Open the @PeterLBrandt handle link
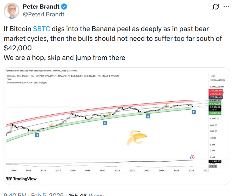 (x=43, y=14)
